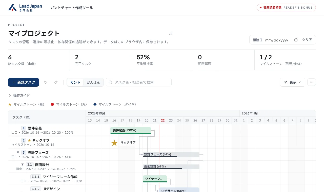The height and width of the screenshot is (192, 324).
Task: Click the キックオフ label in chart
Action: point(128,142)
